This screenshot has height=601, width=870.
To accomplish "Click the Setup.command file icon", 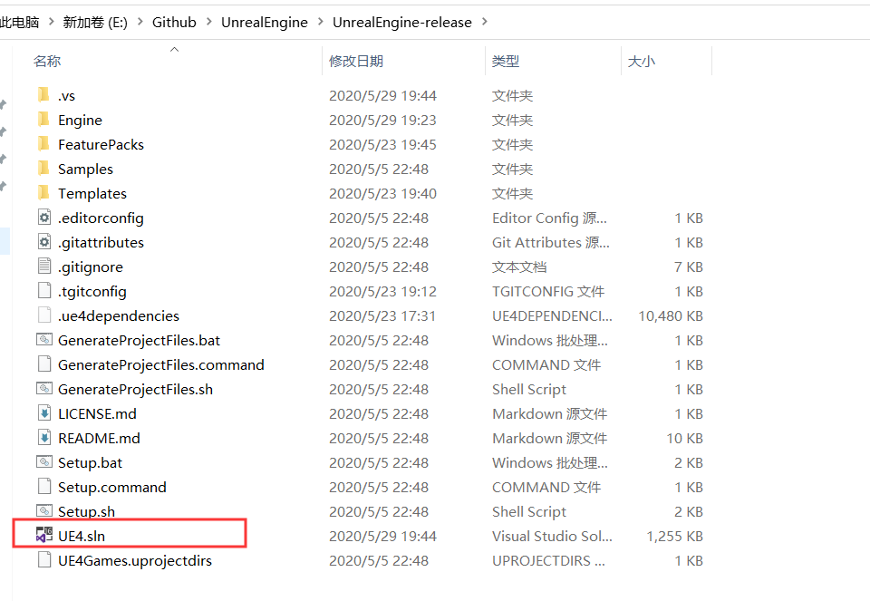I will pyautogui.click(x=44, y=486).
